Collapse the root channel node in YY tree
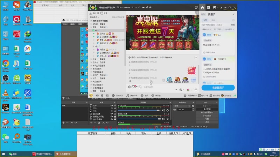This screenshot has height=157, width=280. [x=91, y=21]
